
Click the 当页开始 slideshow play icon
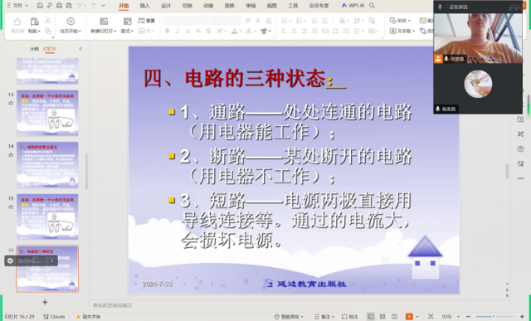pyautogui.click(x=71, y=22)
